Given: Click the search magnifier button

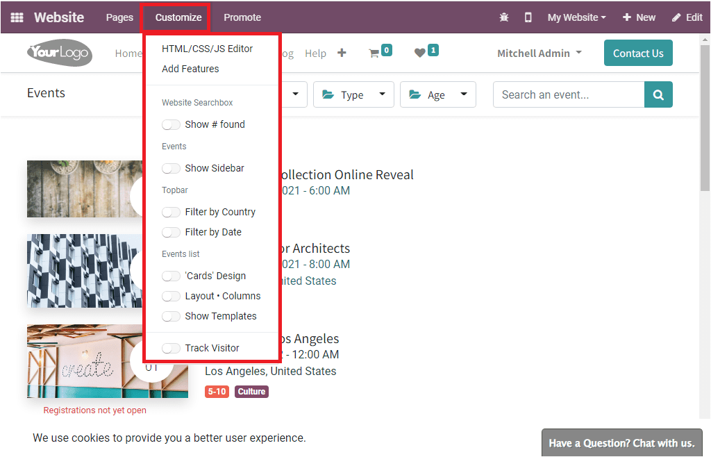Looking at the screenshot, I should [x=658, y=94].
